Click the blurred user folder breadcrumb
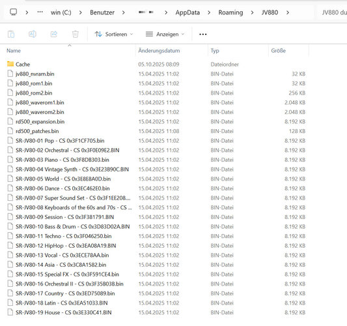 [146, 12]
